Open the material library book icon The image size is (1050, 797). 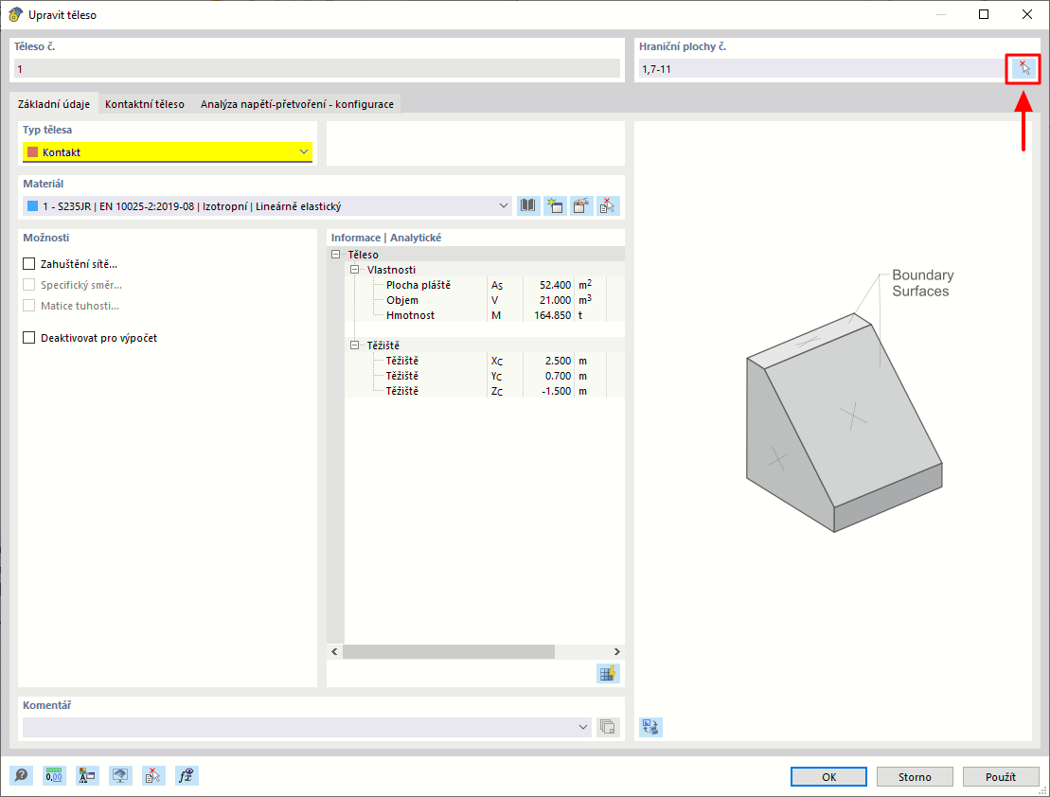[x=528, y=205]
